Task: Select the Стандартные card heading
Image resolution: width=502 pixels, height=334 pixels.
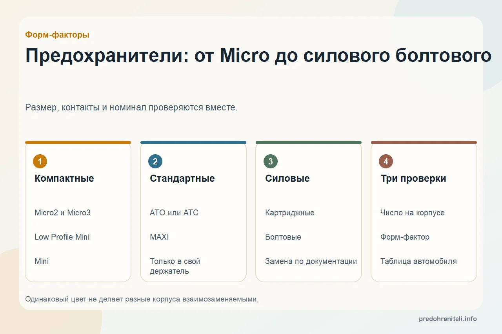Action: (182, 179)
